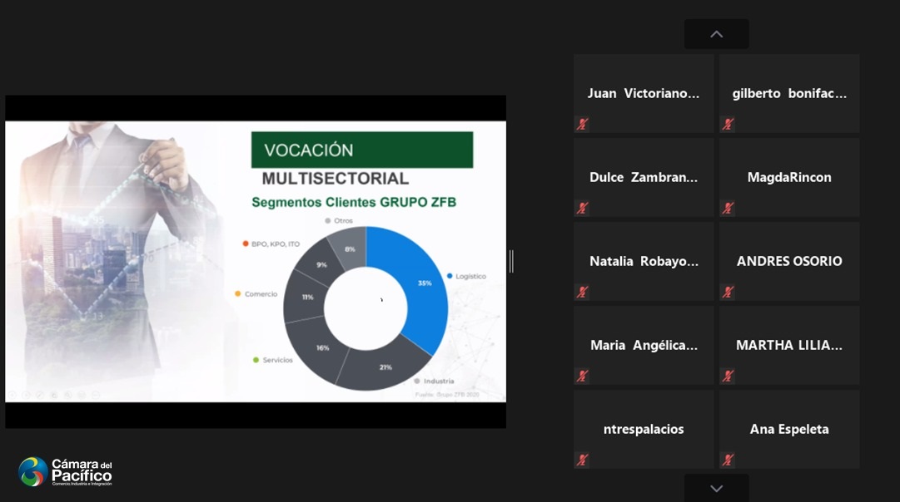Show previous participants with the up chevron
900x502 pixels.
pyautogui.click(x=716, y=34)
